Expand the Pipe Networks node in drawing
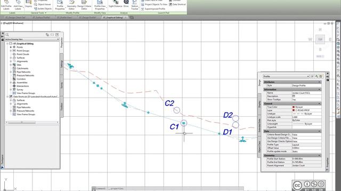Viewport: 341px width, 191px height. [x=11, y=72]
